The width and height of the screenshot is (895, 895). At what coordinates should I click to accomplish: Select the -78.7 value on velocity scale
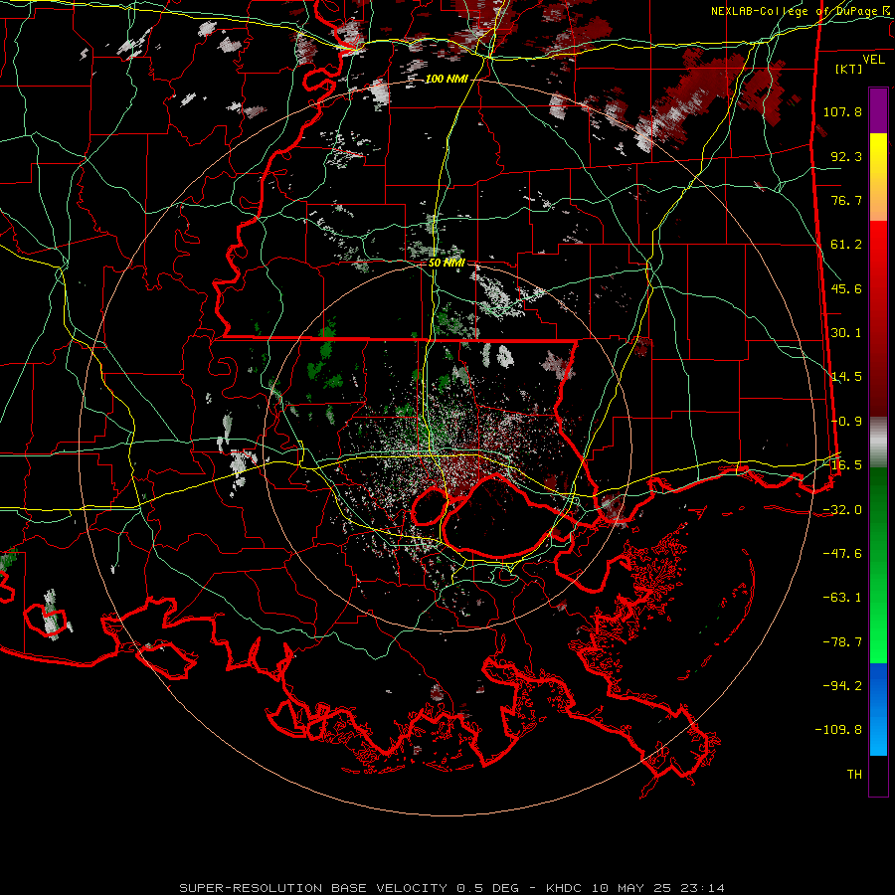[842, 642]
